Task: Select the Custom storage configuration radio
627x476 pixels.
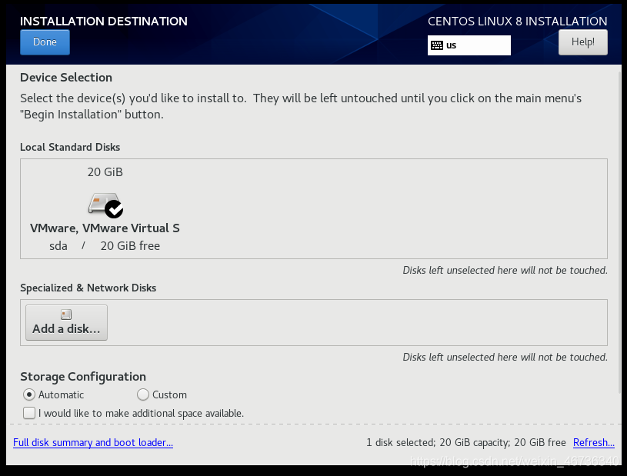Action: click(x=143, y=394)
